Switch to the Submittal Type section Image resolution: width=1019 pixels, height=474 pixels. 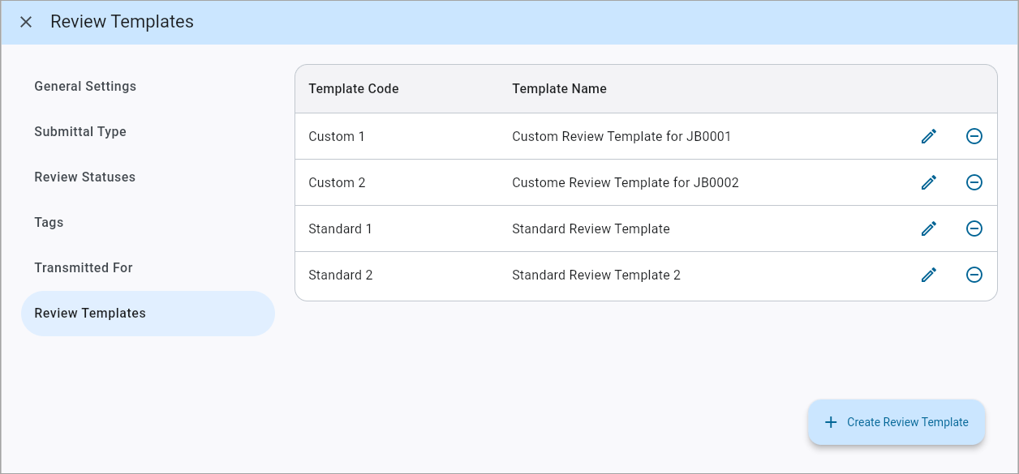(80, 131)
